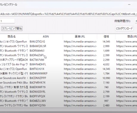Select product name Soundcore AeroFit row

tap(14, 78)
